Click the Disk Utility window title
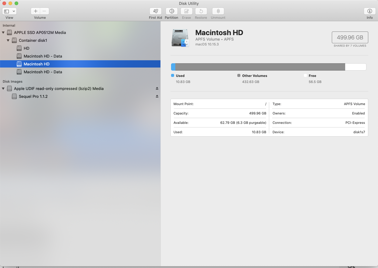The width and height of the screenshot is (378, 268). click(189, 4)
